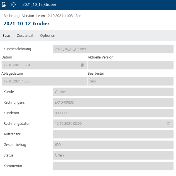Open the settings gear icon in header

pos(13,5)
